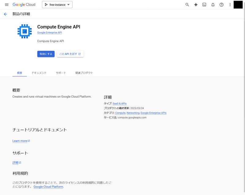245x195 pixels.
Task: Open the Google Cloud Platform terms link
Action: [48, 187]
